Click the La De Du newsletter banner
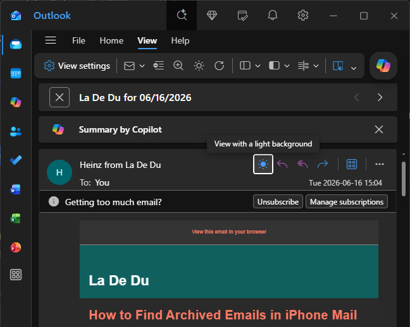 [229, 271]
